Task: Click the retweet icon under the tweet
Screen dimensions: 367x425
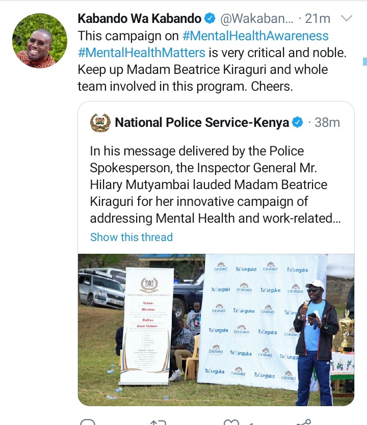Action: [159, 422]
